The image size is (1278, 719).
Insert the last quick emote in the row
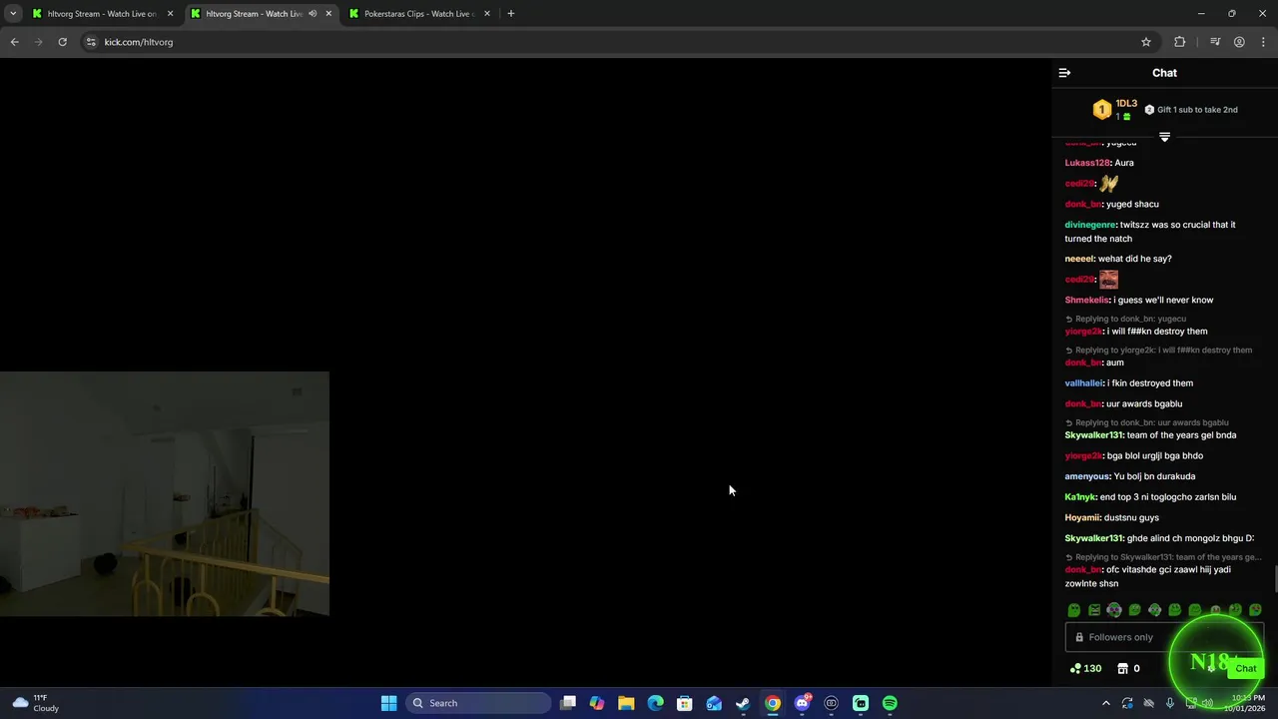[x=1255, y=610]
